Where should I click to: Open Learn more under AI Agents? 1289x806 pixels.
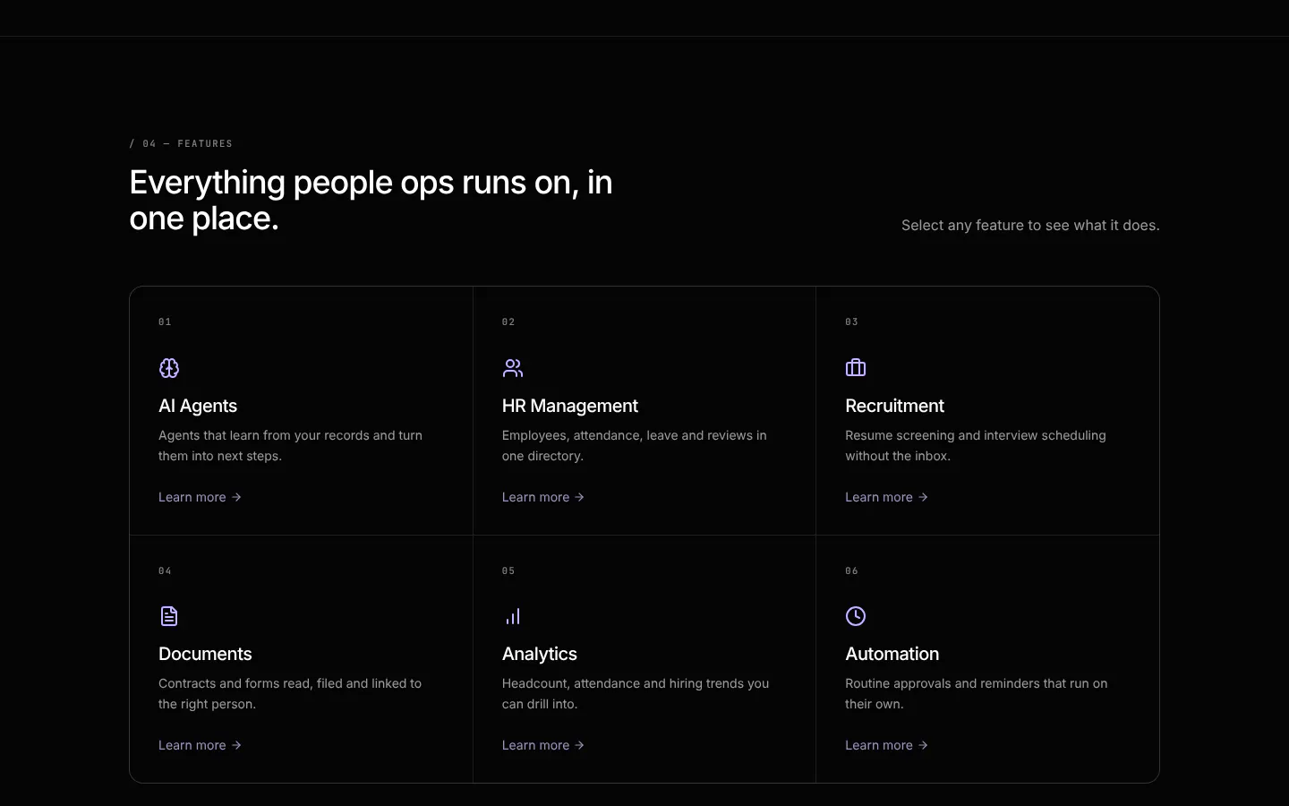201,497
